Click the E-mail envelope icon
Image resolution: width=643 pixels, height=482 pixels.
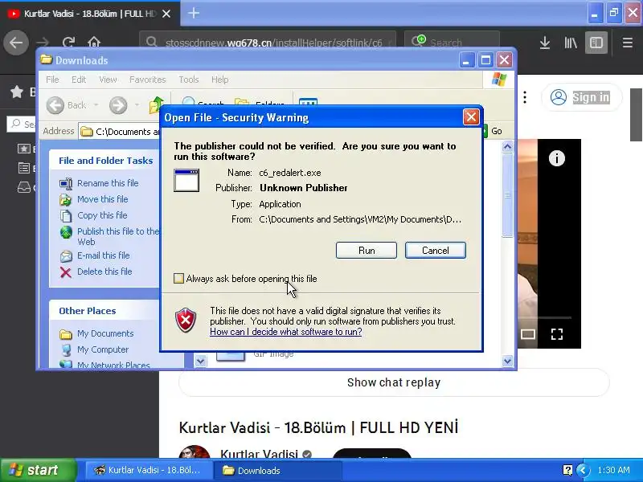pyautogui.click(x=66, y=256)
